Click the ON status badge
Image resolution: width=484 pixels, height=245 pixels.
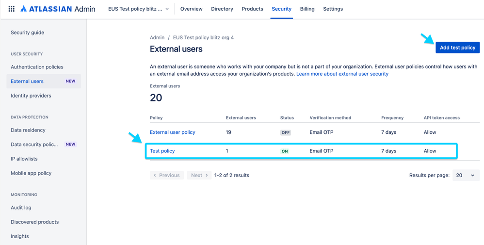(285, 151)
